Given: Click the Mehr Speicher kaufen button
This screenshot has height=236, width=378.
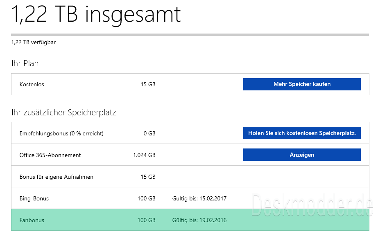Looking at the screenshot, I should point(302,84).
